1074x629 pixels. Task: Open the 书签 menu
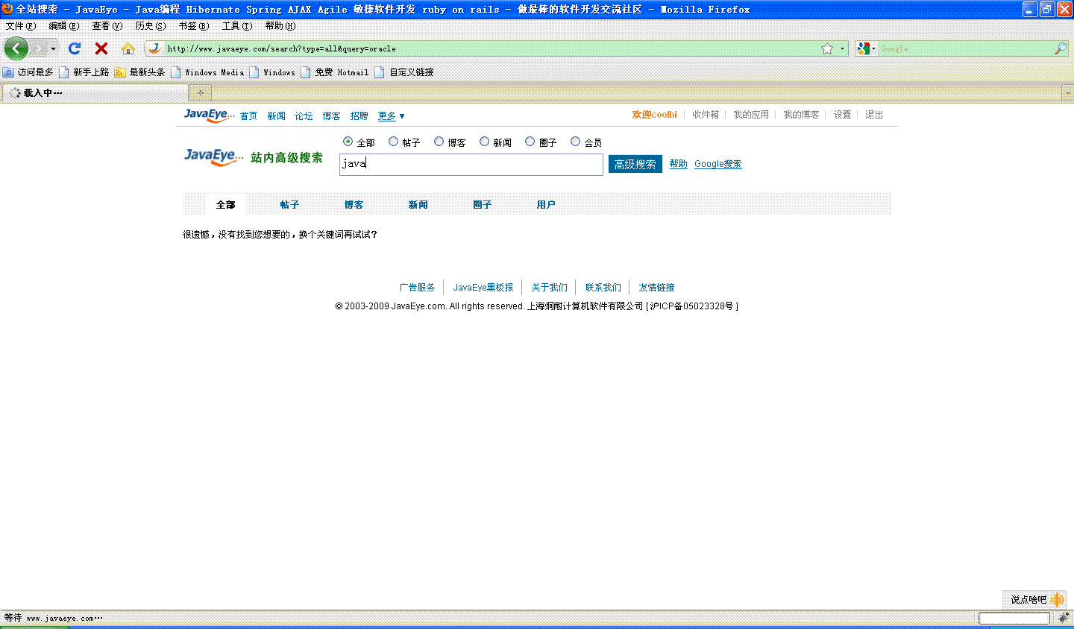click(x=194, y=26)
